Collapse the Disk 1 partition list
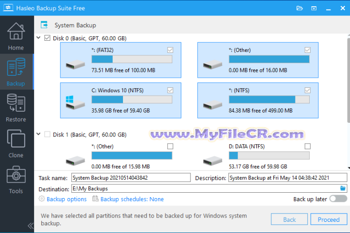Viewport: 350px width, 233px height. tap(38, 134)
